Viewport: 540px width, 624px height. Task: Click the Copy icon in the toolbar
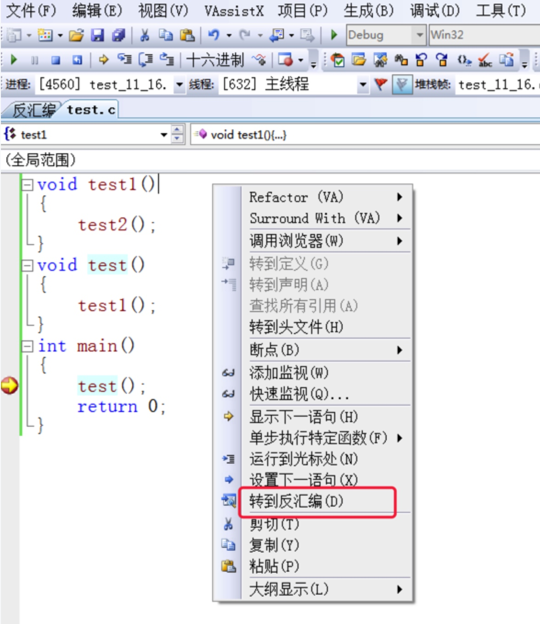[x=165, y=35]
